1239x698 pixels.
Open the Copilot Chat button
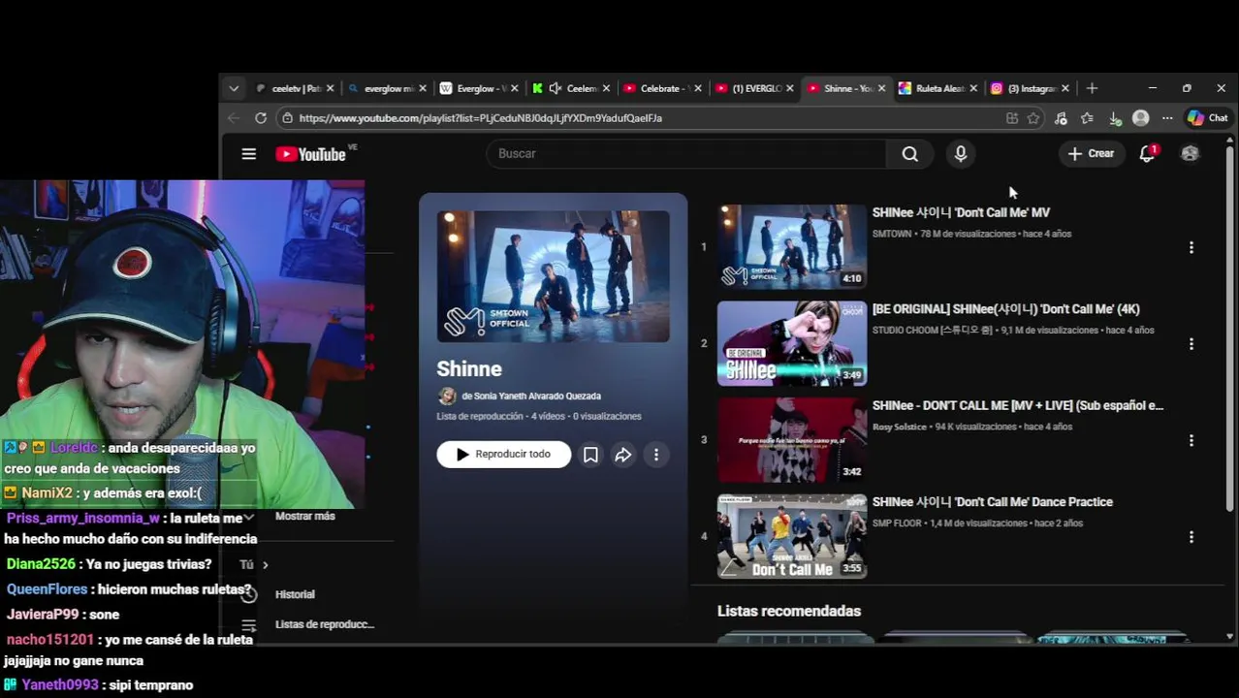[x=1208, y=117]
